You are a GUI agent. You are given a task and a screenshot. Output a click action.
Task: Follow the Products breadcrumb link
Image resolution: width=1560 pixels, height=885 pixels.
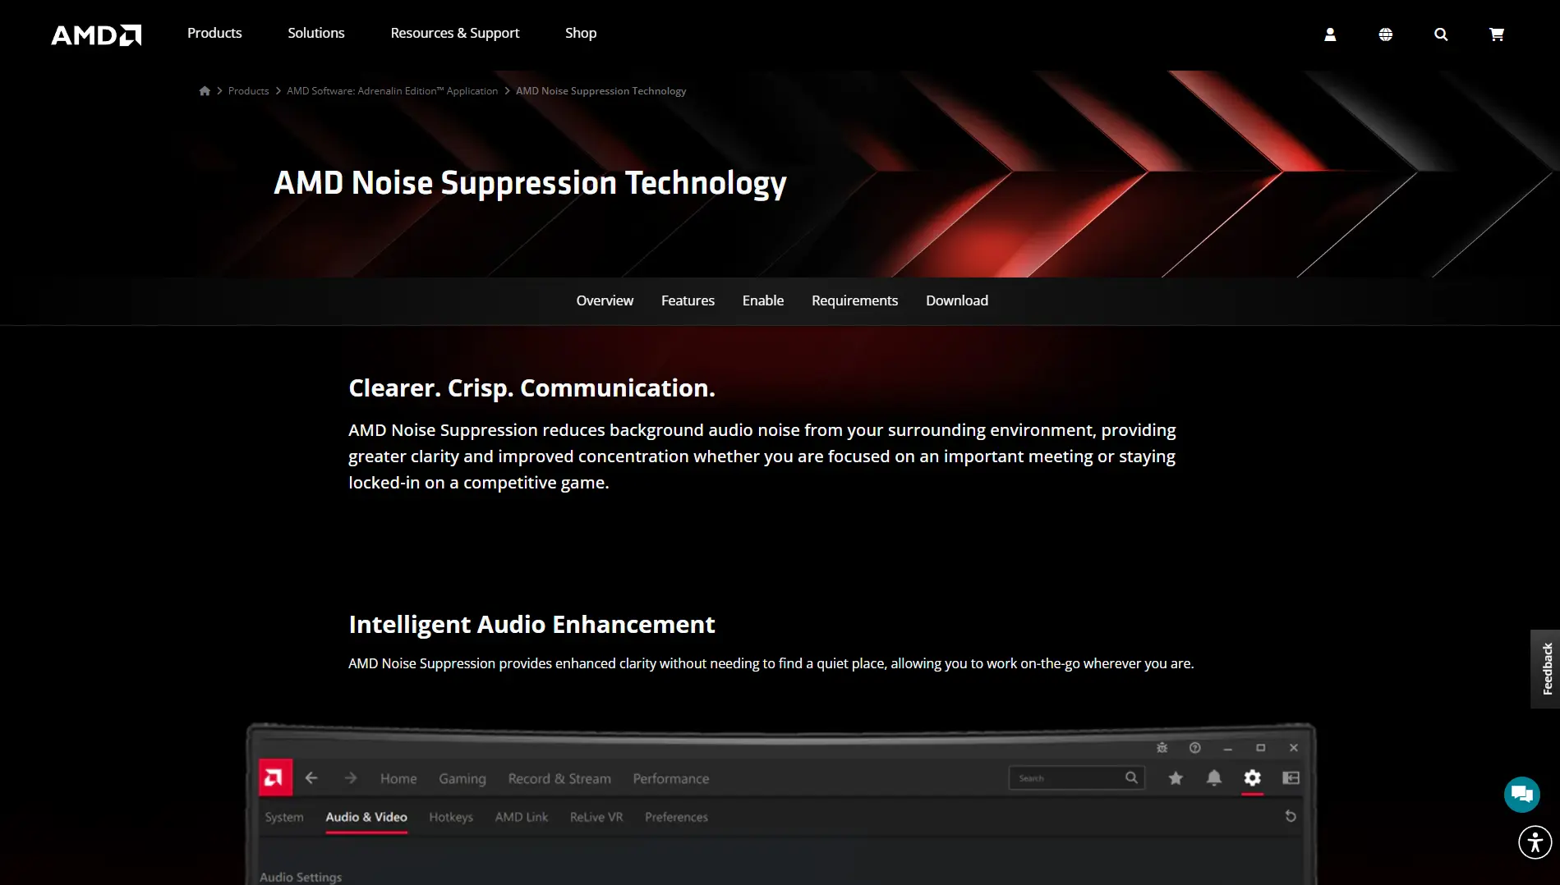tap(248, 91)
